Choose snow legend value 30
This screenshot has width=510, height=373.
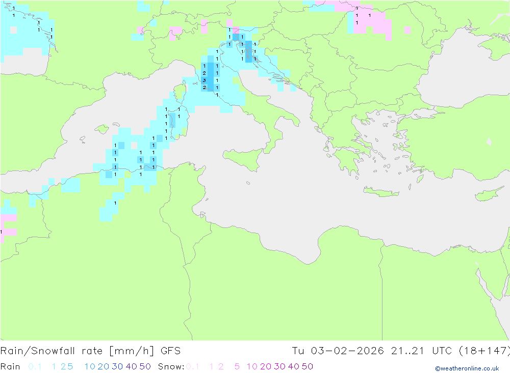(279, 366)
